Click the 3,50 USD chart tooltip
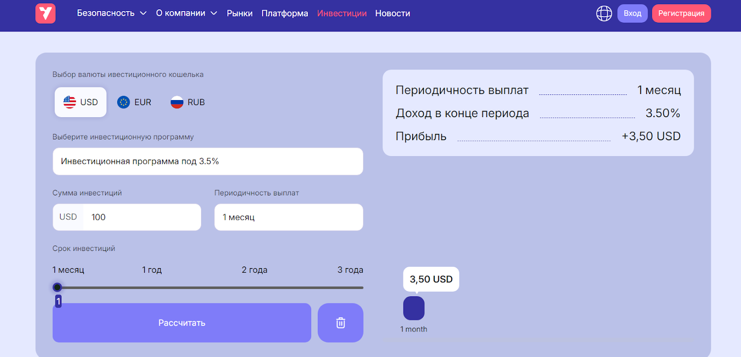The width and height of the screenshot is (741, 357). pyautogui.click(x=431, y=279)
